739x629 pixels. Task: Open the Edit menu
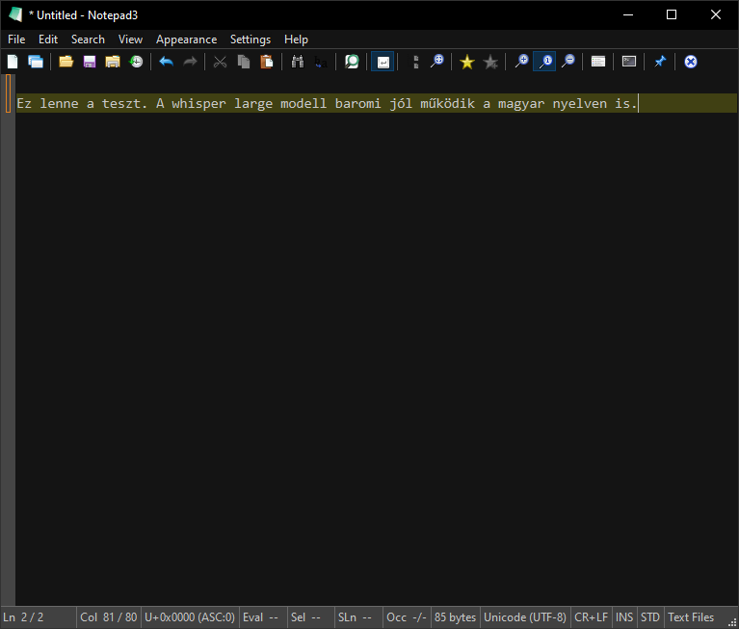point(48,39)
